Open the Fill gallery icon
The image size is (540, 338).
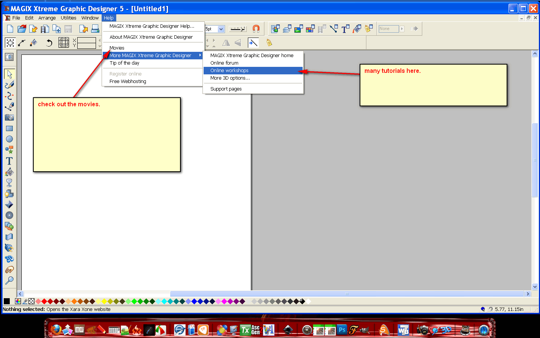(x=357, y=29)
